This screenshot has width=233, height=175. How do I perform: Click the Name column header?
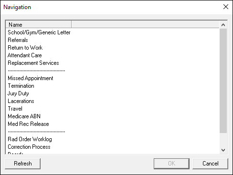click(39, 25)
